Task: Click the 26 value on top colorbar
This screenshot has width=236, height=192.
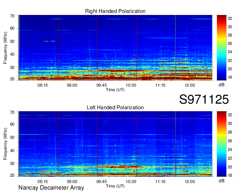Action: [230, 43]
